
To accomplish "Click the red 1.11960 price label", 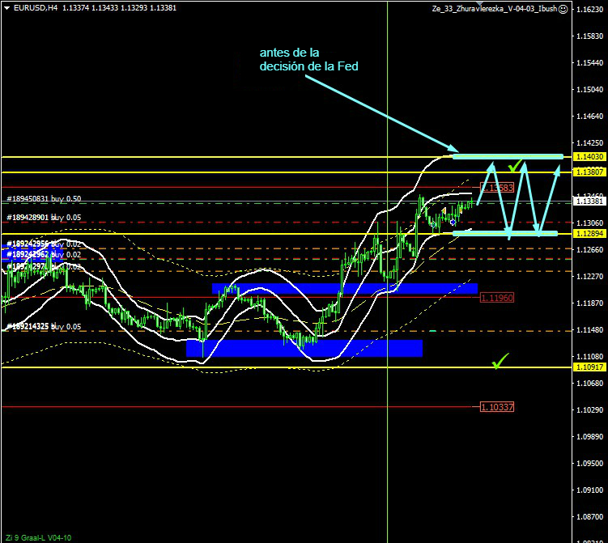I will (x=496, y=298).
